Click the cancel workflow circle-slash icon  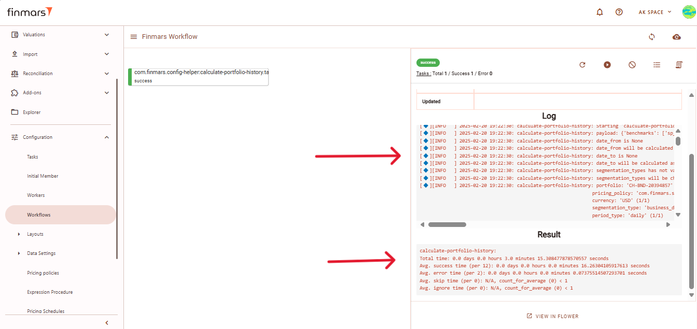[632, 65]
